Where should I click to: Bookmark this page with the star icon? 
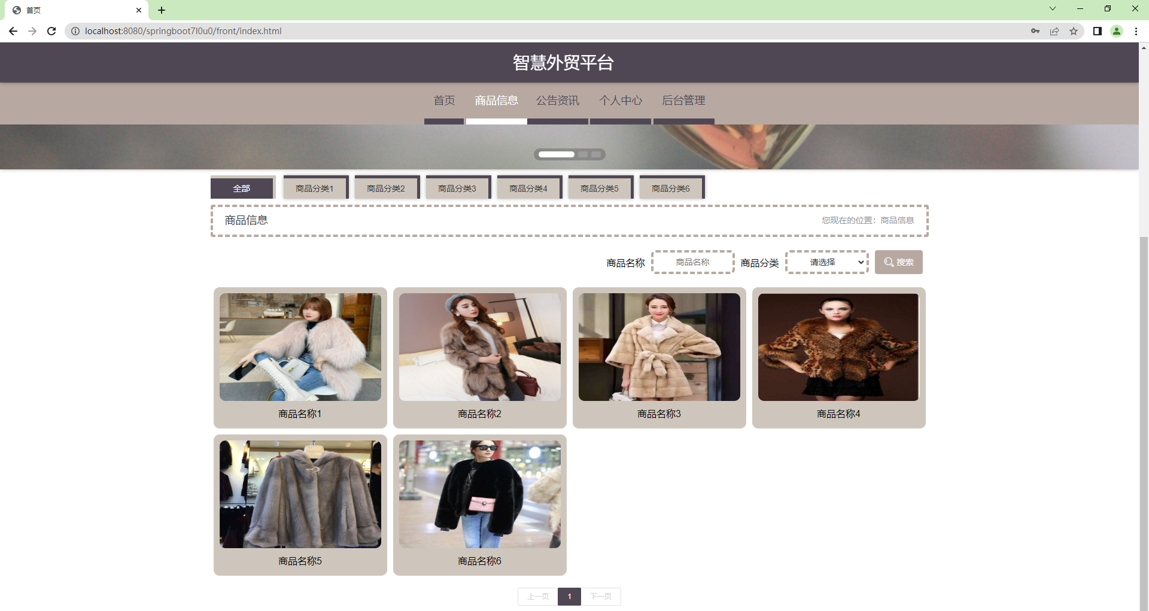(x=1074, y=31)
